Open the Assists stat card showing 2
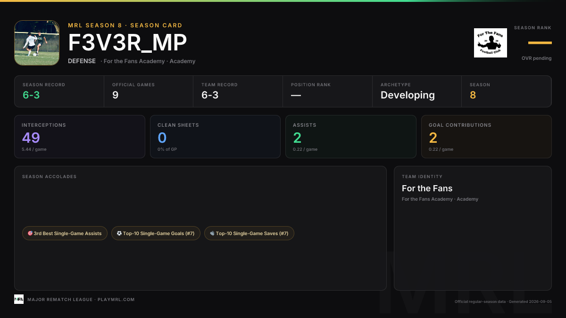 point(351,137)
